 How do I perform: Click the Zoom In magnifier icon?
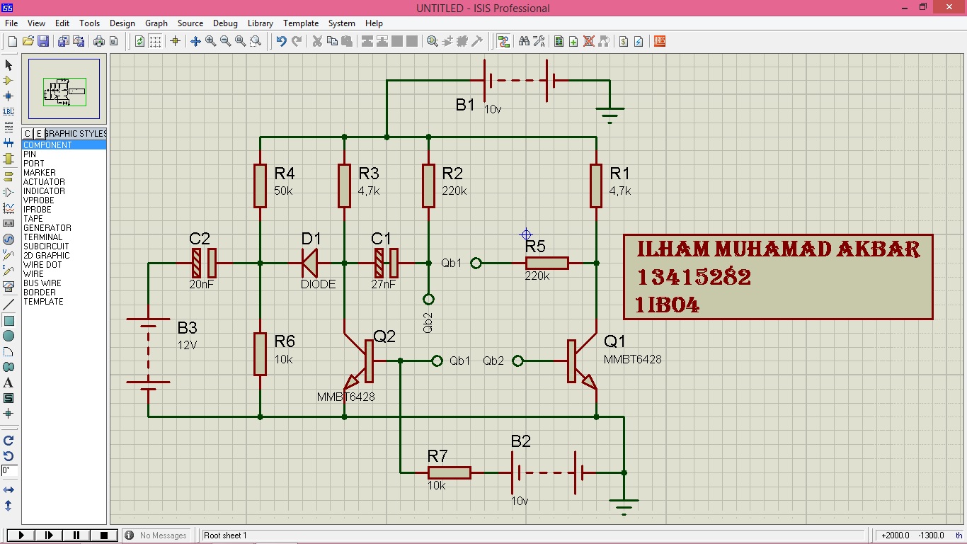coord(210,40)
